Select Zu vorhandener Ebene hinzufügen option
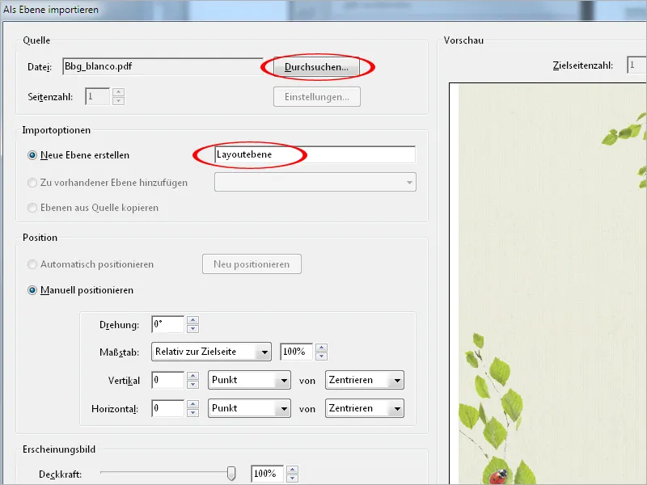Image resolution: width=647 pixels, height=485 pixels. 108,183
